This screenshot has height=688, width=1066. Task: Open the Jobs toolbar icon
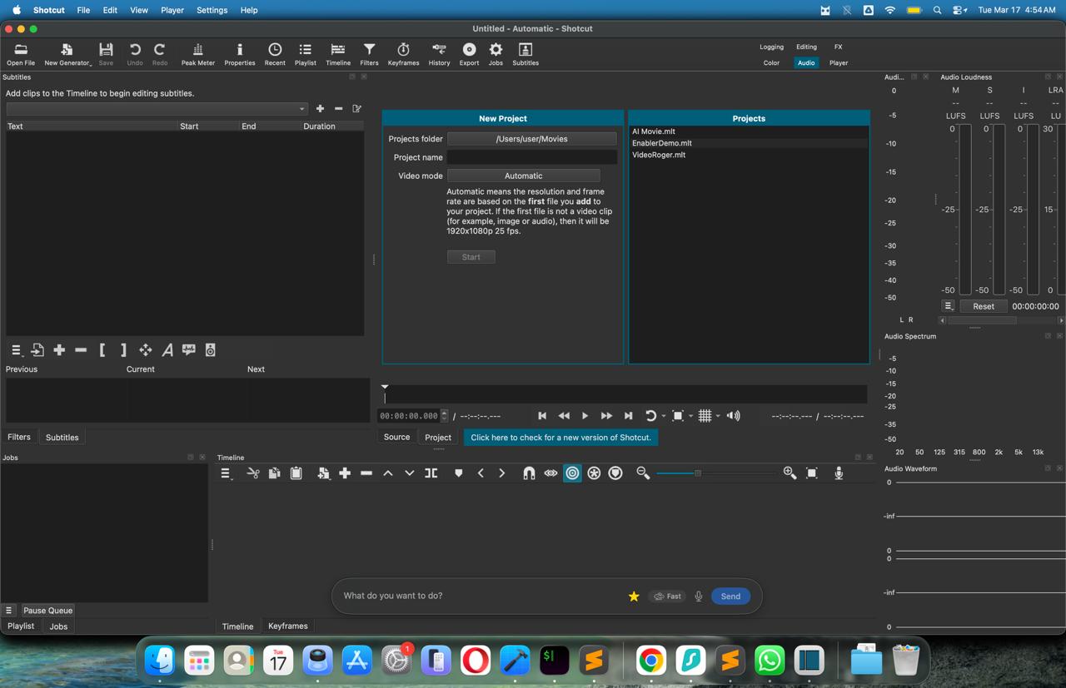pos(496,54)
